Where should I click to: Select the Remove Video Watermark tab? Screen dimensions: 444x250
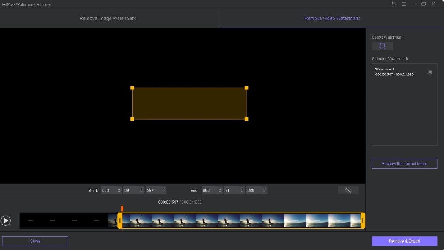(332, 18)
